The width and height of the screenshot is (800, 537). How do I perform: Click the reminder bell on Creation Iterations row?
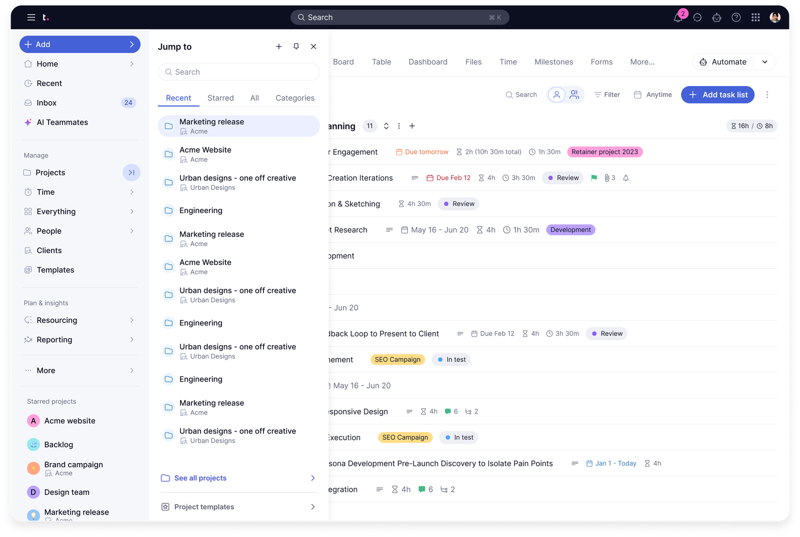pos(625,178)
